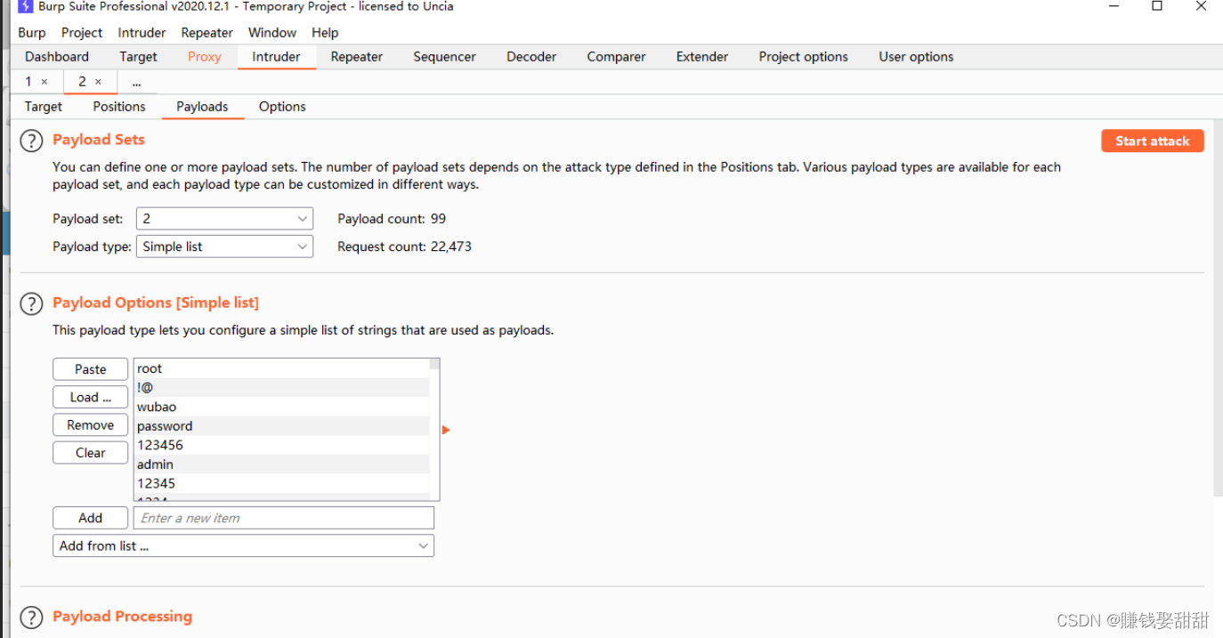Screen dimensions: 1223x638
Task: Open the Add from list dropdown
Action: pos(243,545)
